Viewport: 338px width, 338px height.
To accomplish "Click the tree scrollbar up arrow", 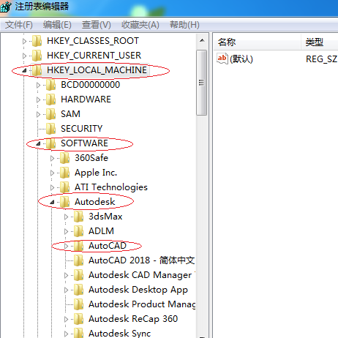I will 202,40.
